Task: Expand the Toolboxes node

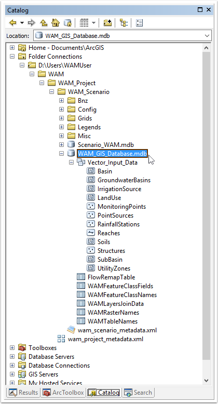Action: pyautogui.click(x=12, y=347)
